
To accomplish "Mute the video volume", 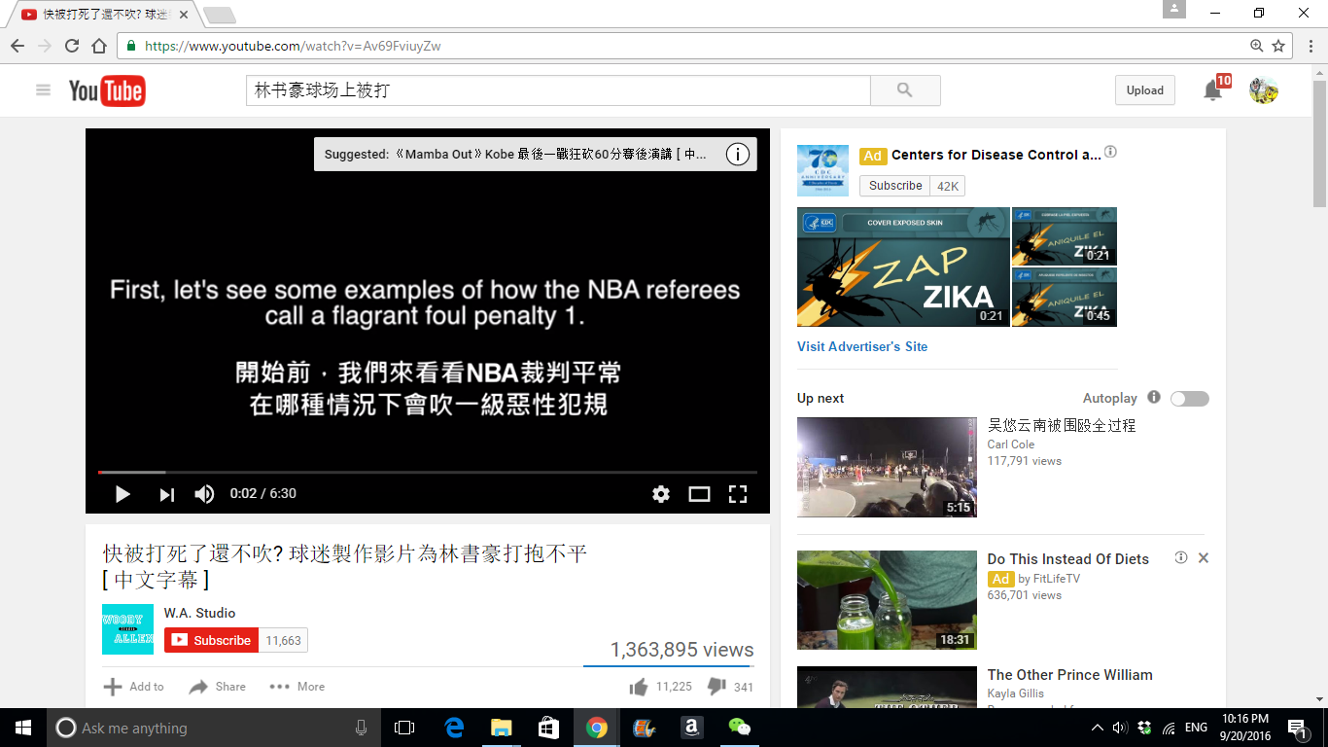I will (204, 494).
